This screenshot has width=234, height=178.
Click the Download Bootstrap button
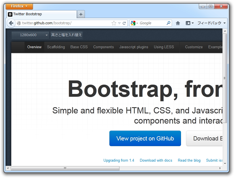(204, 139)
